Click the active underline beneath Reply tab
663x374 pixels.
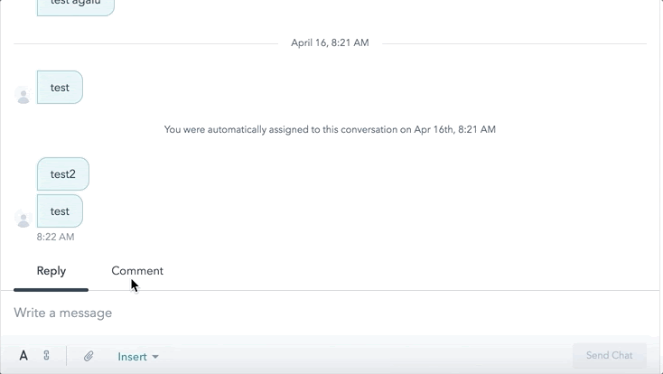pyautogui.click(x=51, y=290)
